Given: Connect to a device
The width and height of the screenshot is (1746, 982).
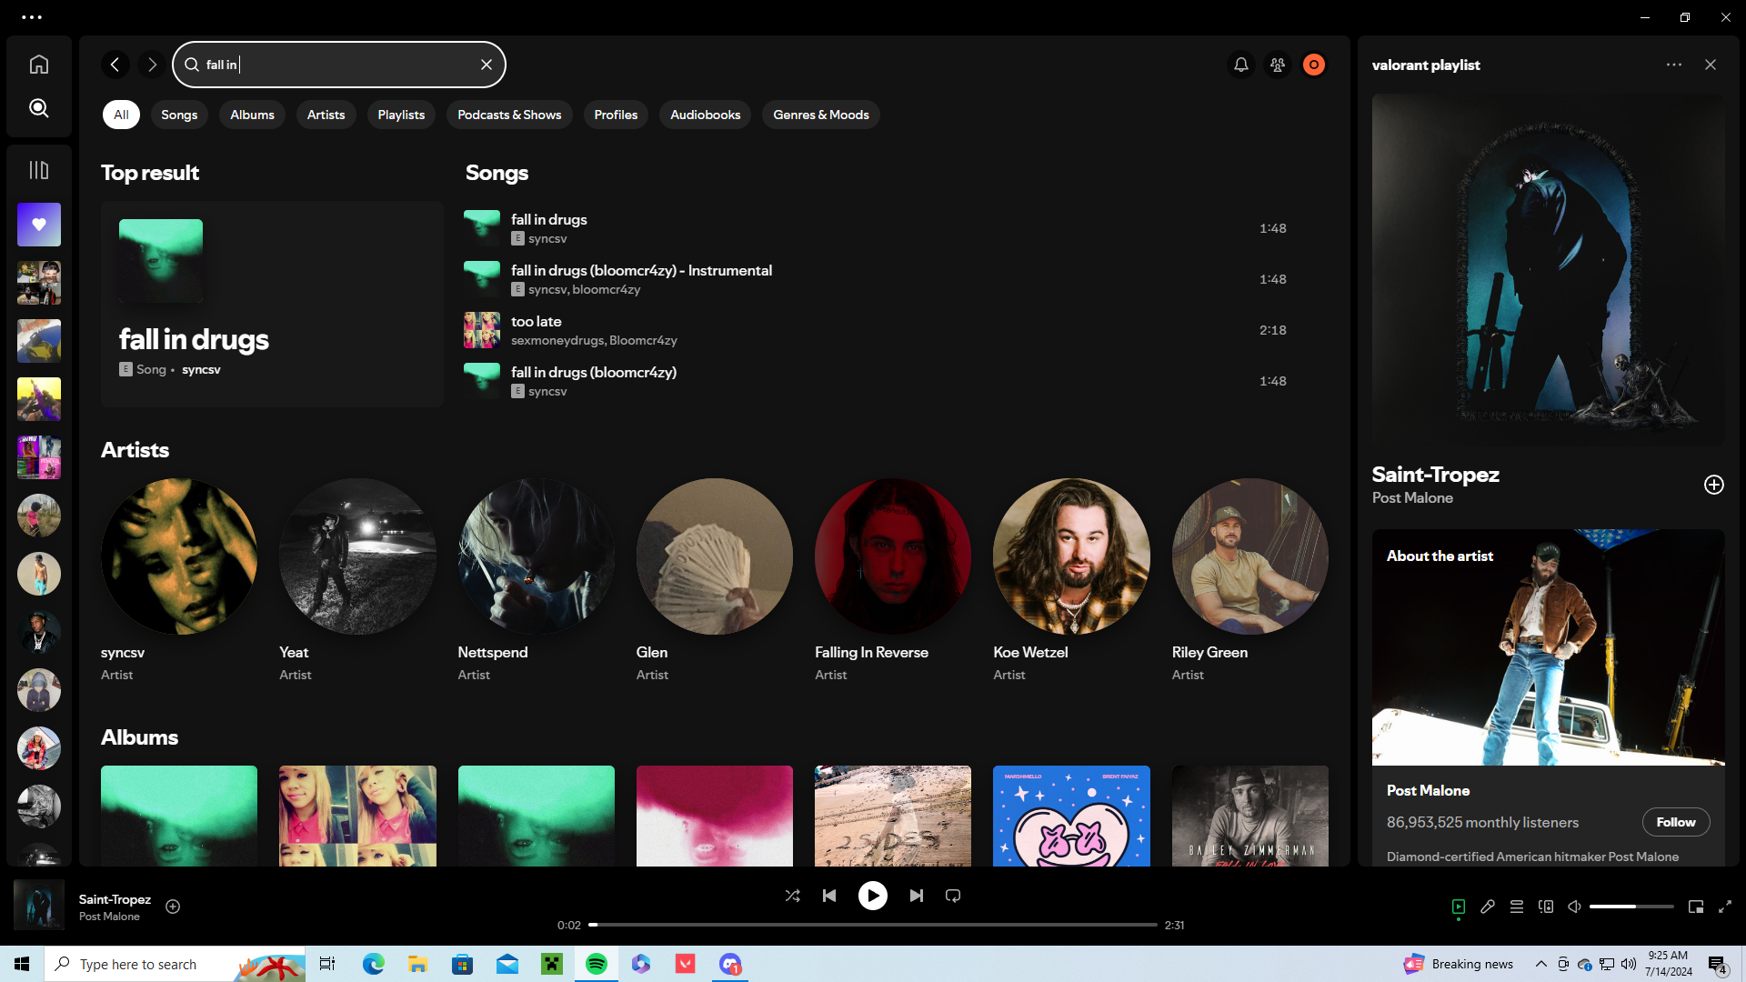Looking at the screenshot, I should tap(1546, 907).
